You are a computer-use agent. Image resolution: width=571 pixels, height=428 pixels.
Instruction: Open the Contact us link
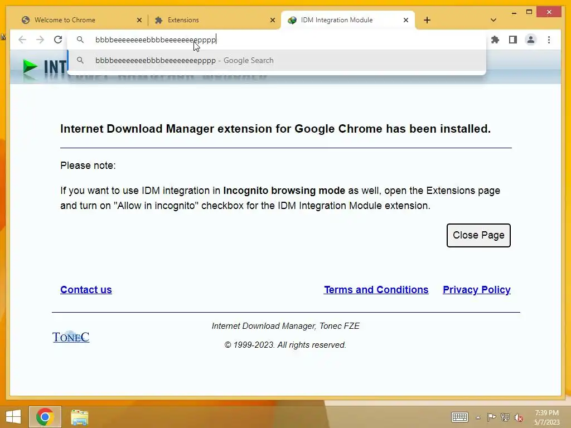click(x=86, y=290)
